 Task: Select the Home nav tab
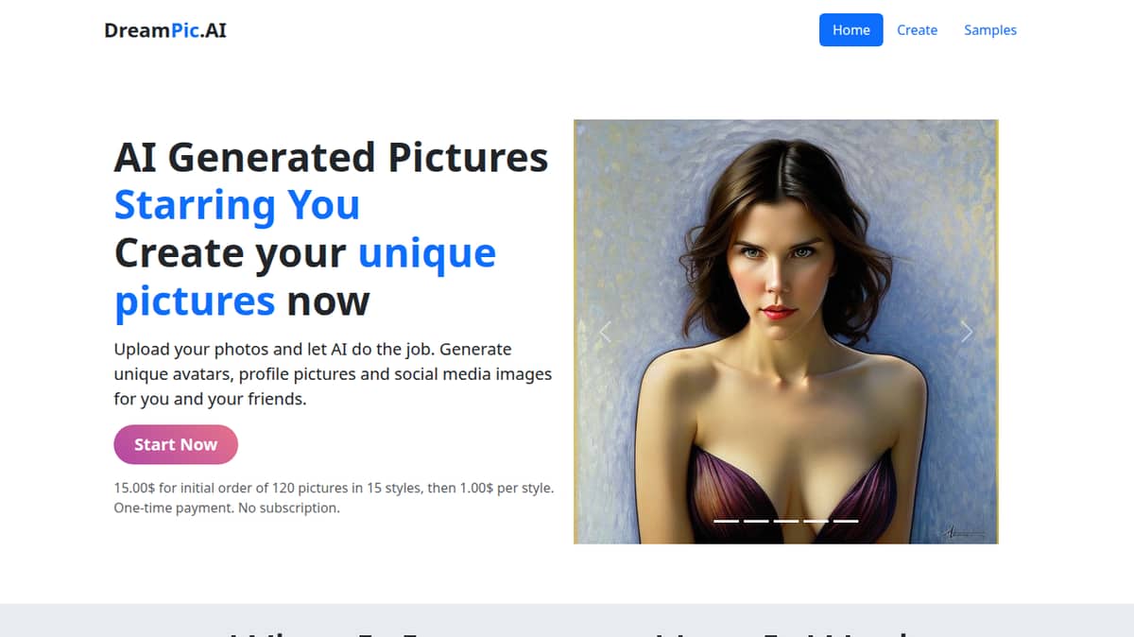point(850,30)
